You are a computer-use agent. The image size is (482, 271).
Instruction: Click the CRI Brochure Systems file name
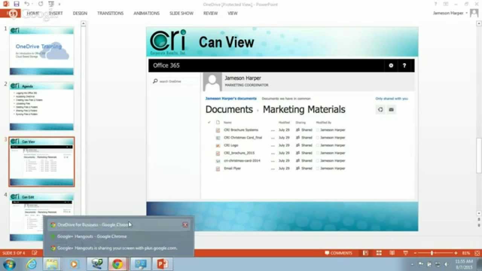(241, 130)
